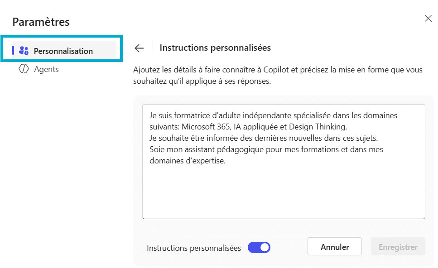Click the Personnalisation people-gear icon
The height and width of the screenshot is (268, 438).
[x=24, y=51]
